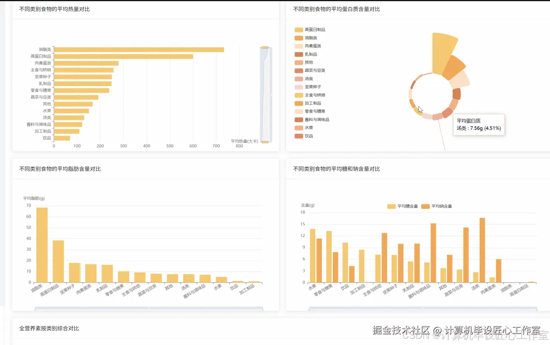This screenshot has width=550, height=345.
Task: Toggle 饮品 legend entry in protein chart
Action: pos(304,136)
